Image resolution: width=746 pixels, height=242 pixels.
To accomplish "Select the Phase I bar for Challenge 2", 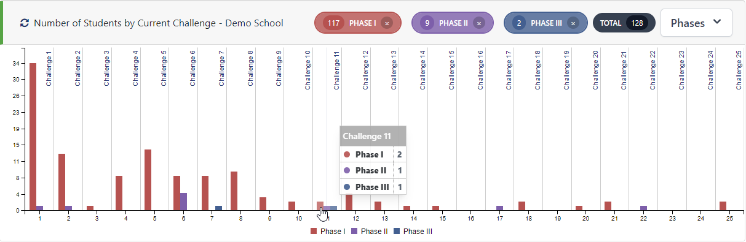I will point(62,182).
